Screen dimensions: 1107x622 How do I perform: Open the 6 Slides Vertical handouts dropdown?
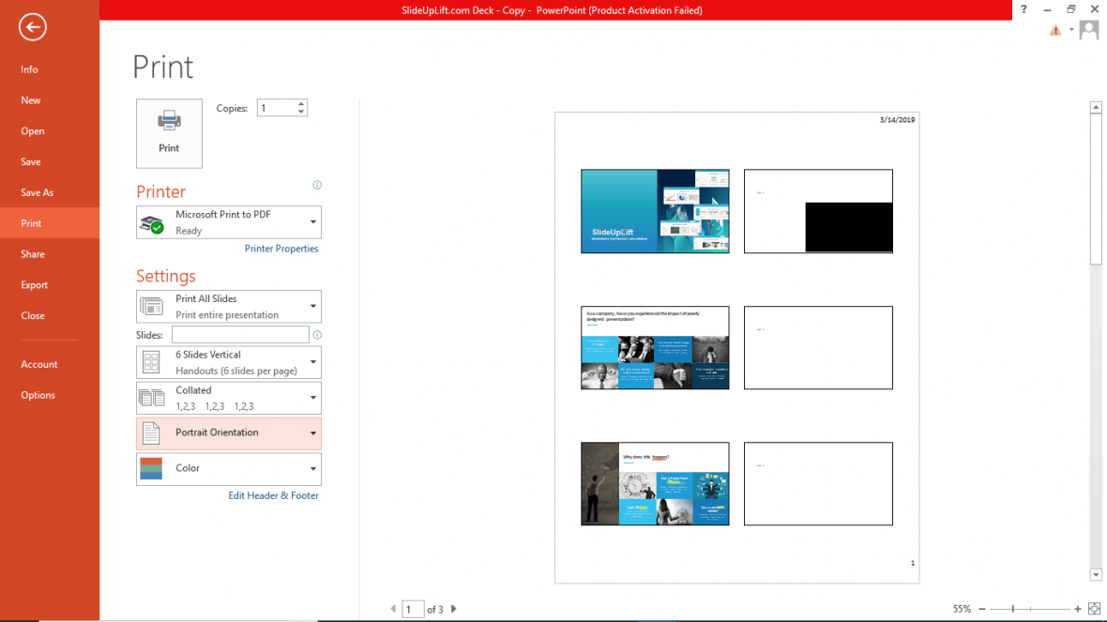coord(313,362)
